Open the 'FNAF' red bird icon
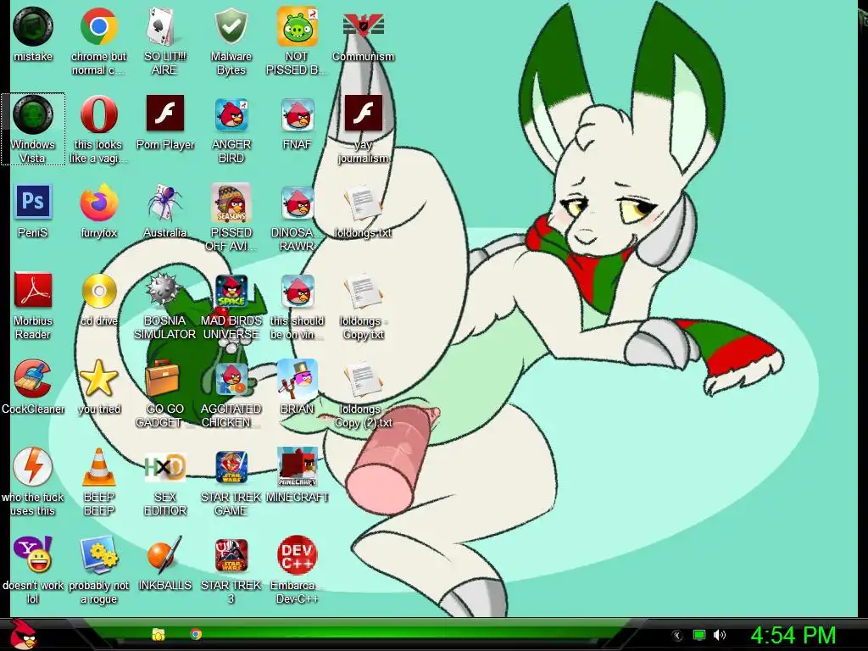This screenshot has height=651, width=868. pos(298,114)
